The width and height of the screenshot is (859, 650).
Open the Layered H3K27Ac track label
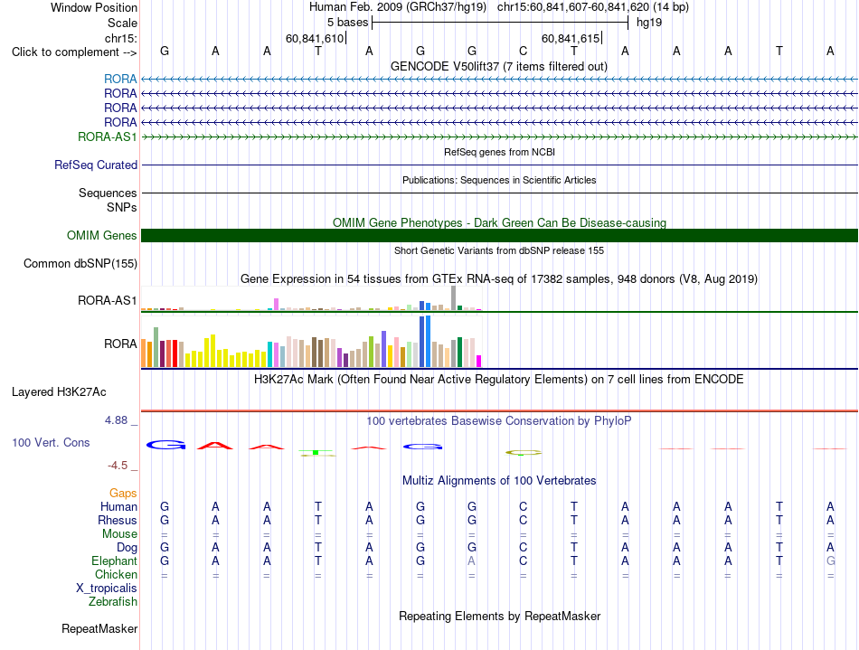[59, 392]
